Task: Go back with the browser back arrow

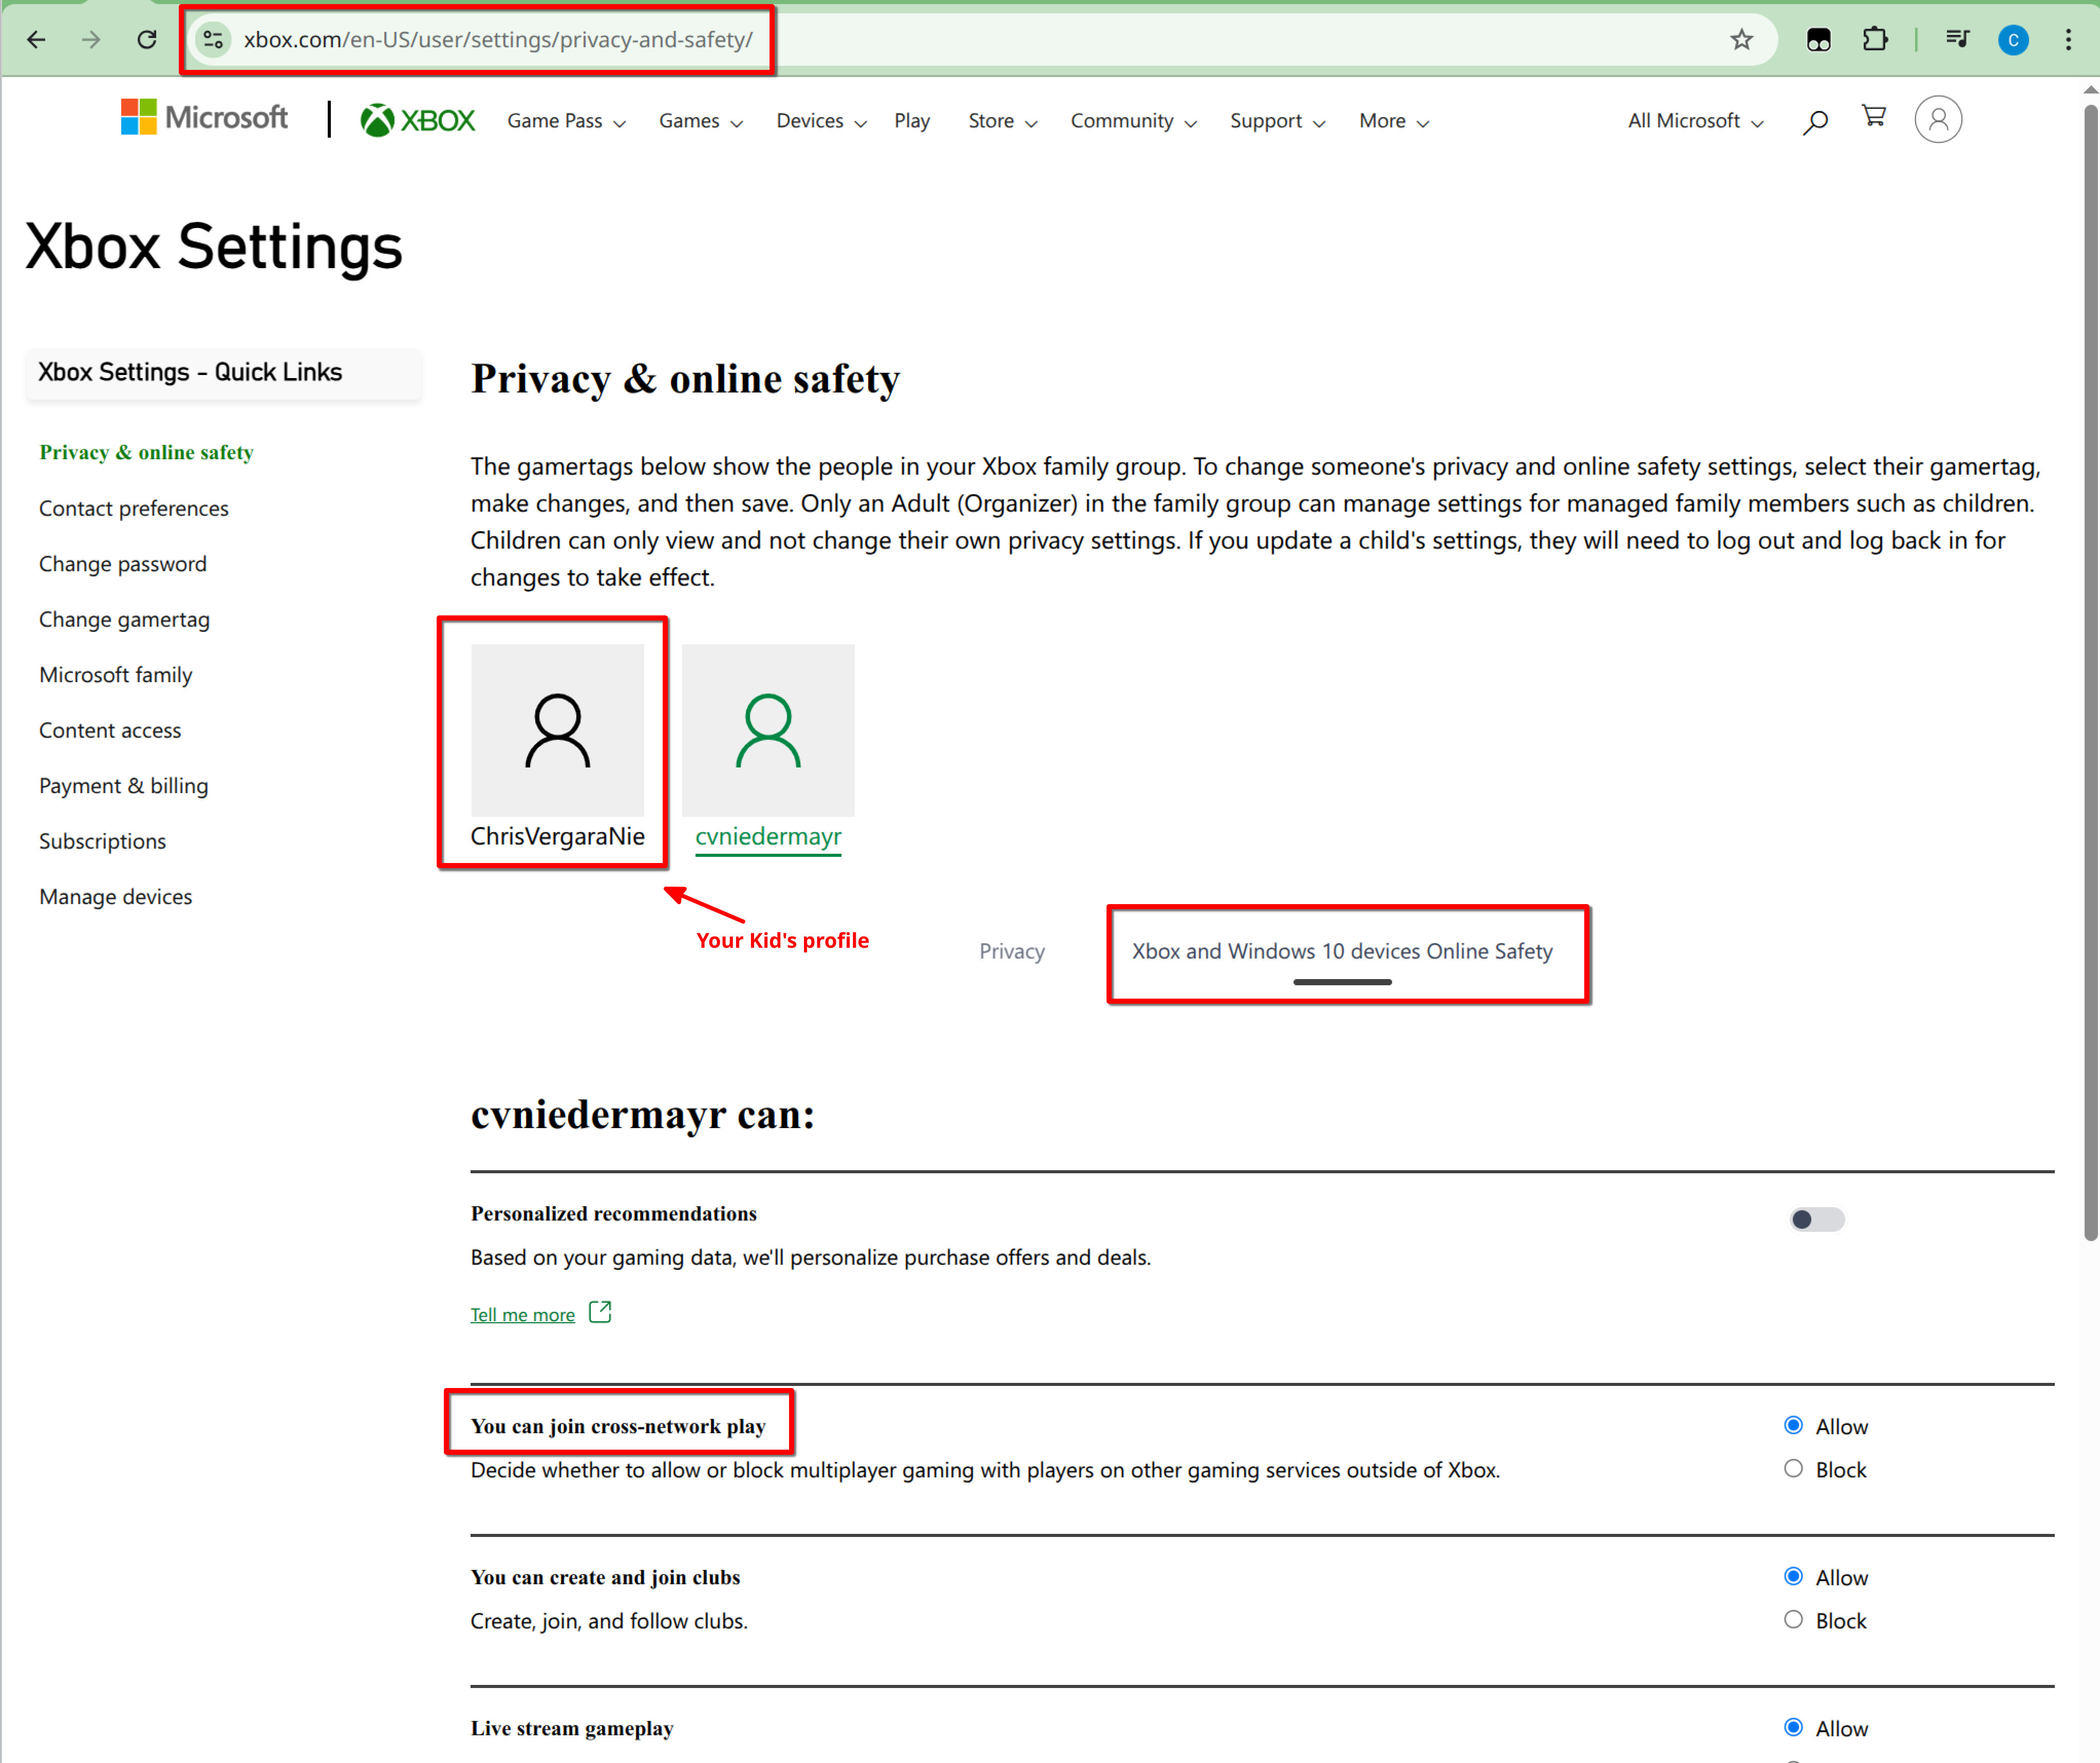Action: [x=36, y=40]
